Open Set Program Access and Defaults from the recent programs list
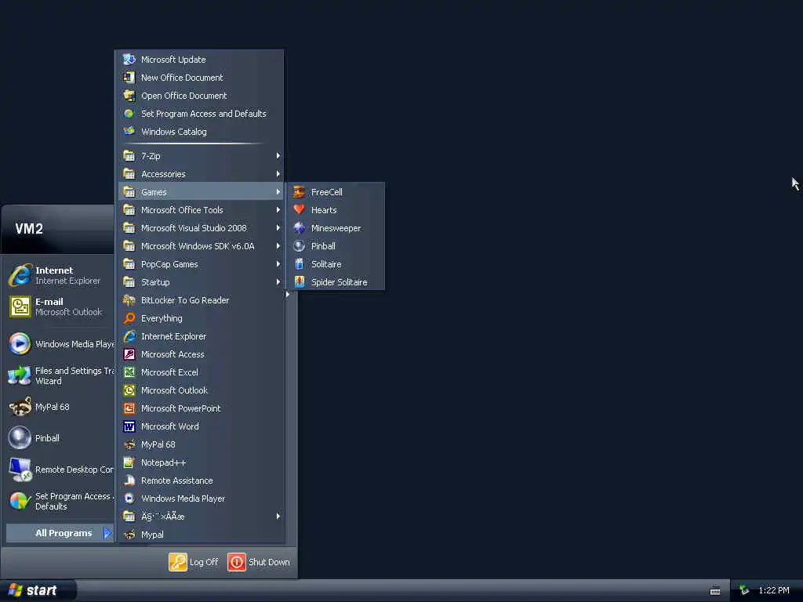 click(x=60, y=501)
